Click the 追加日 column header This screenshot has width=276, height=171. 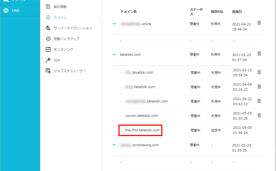click(x=237, y=11)
